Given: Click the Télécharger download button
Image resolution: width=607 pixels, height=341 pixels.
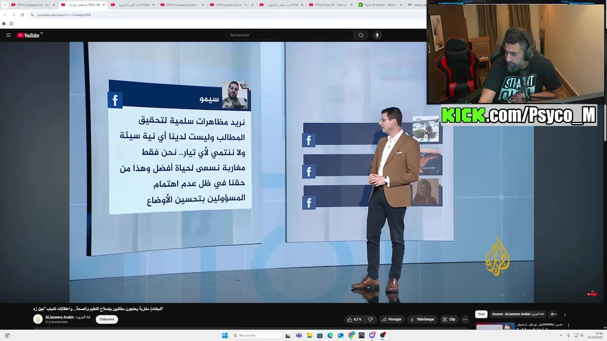Looking at the screenshot, I should pos(422,319).
